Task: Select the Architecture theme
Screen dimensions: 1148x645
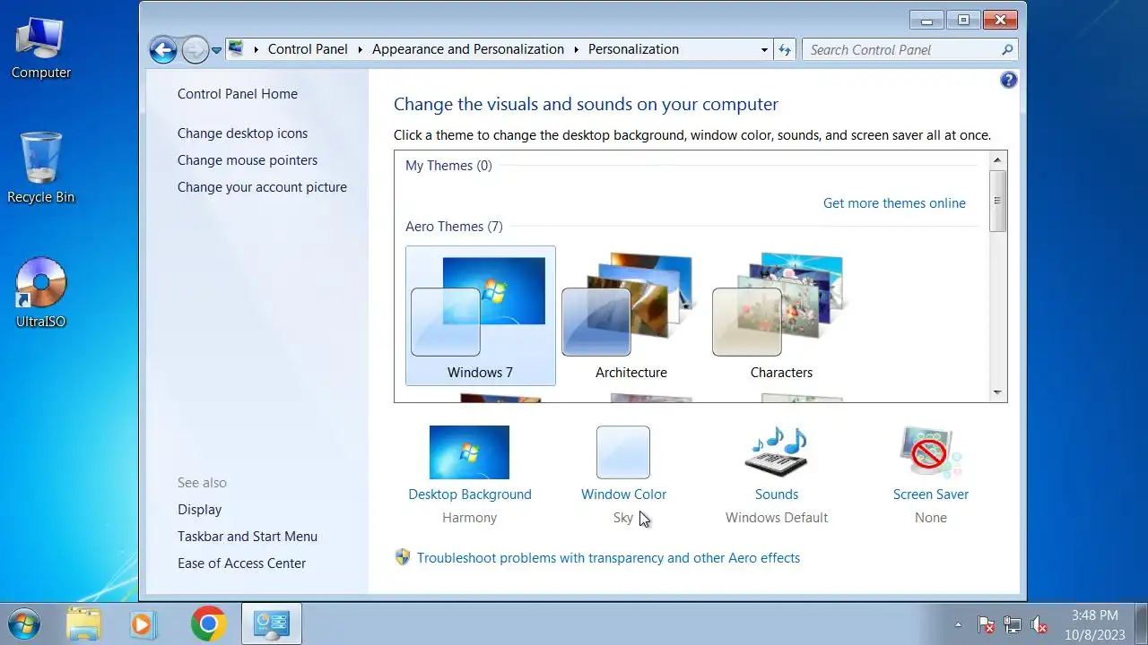Action: coord(631,316)
